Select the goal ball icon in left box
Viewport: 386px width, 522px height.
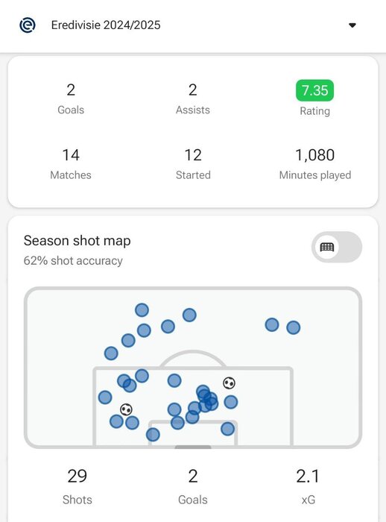(x=126, y=409)
